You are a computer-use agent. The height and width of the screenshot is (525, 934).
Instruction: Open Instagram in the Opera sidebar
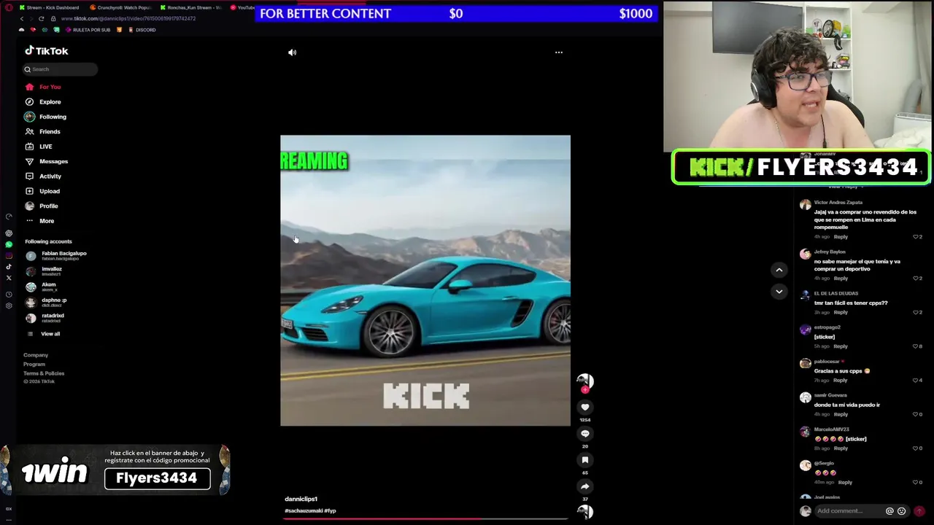coord(9,255)
